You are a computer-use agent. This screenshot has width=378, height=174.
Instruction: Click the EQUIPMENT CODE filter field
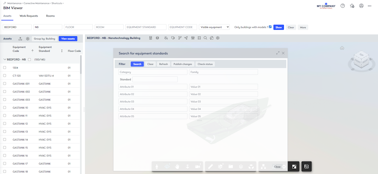pyautogui.click(x=183, y=27)
